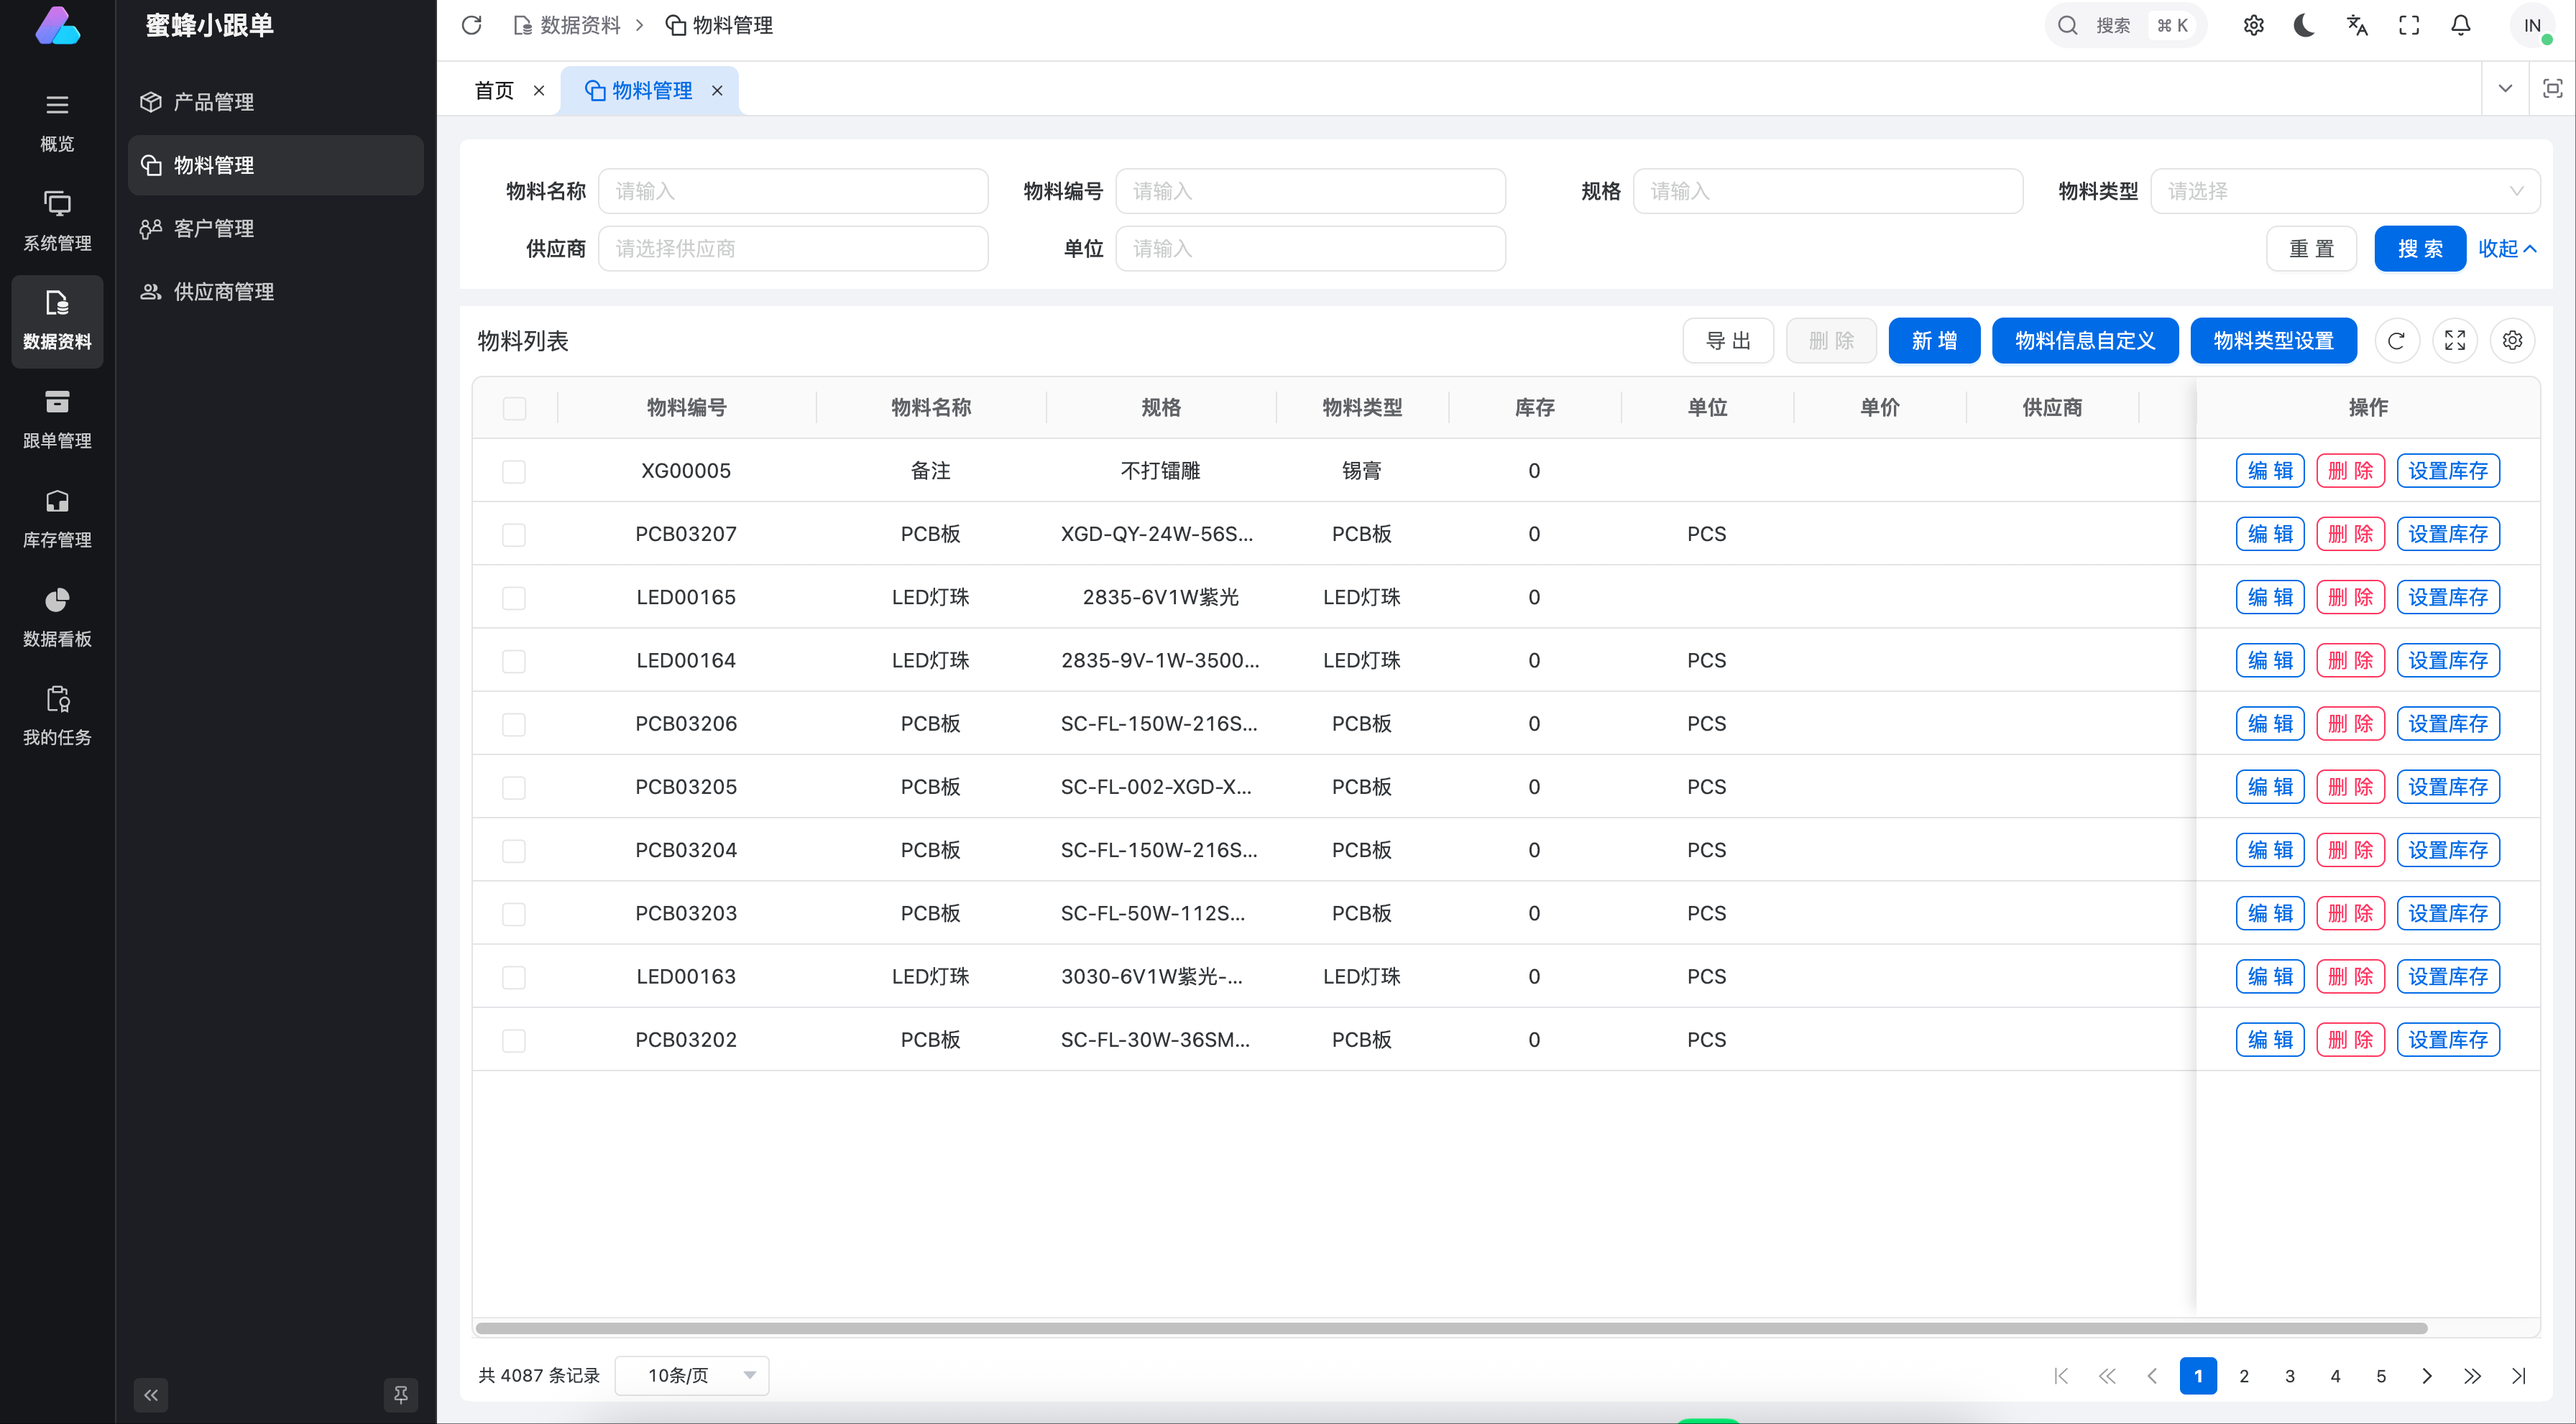This screenshot has height=1424, width=2576.
Task: Click horizontal scrollbar below table
Action: coord(1450,1328)
